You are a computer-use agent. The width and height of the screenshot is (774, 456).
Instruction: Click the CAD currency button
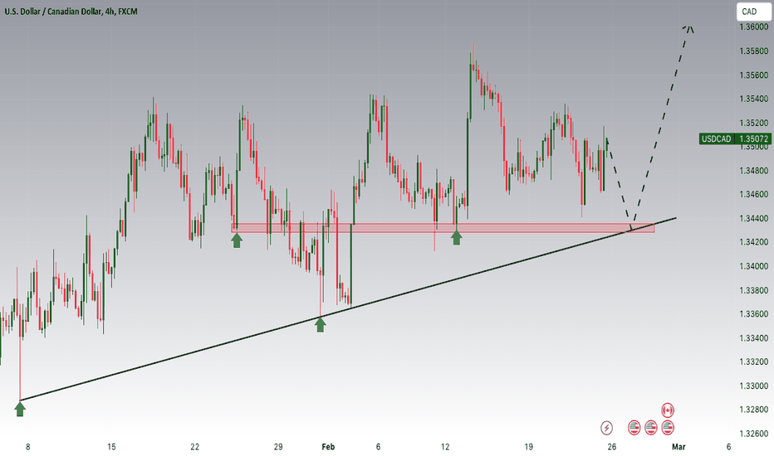tap(754, 12)
